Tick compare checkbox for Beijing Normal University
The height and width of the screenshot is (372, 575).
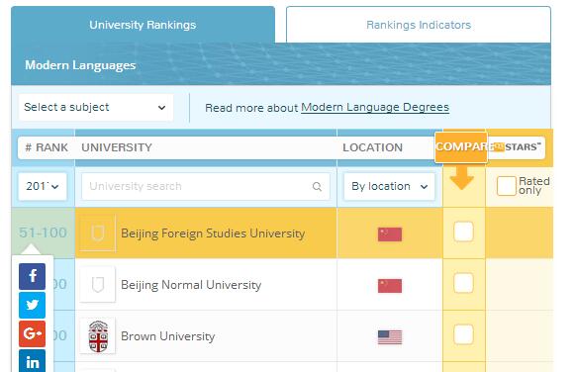pyautogui.click(x=463, y=283)
